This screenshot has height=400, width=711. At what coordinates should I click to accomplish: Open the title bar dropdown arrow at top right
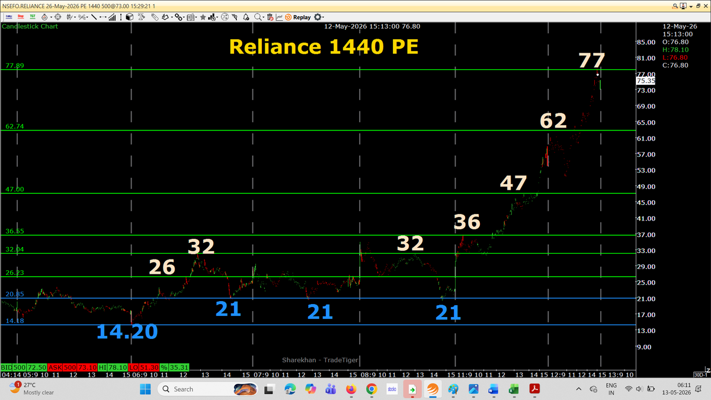tap(691, 6)
